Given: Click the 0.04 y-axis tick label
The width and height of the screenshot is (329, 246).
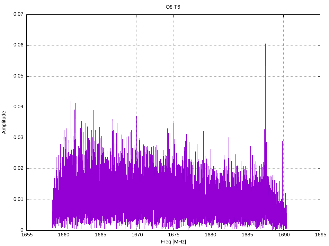Looking at the screenshot, I should coord(18,107).
